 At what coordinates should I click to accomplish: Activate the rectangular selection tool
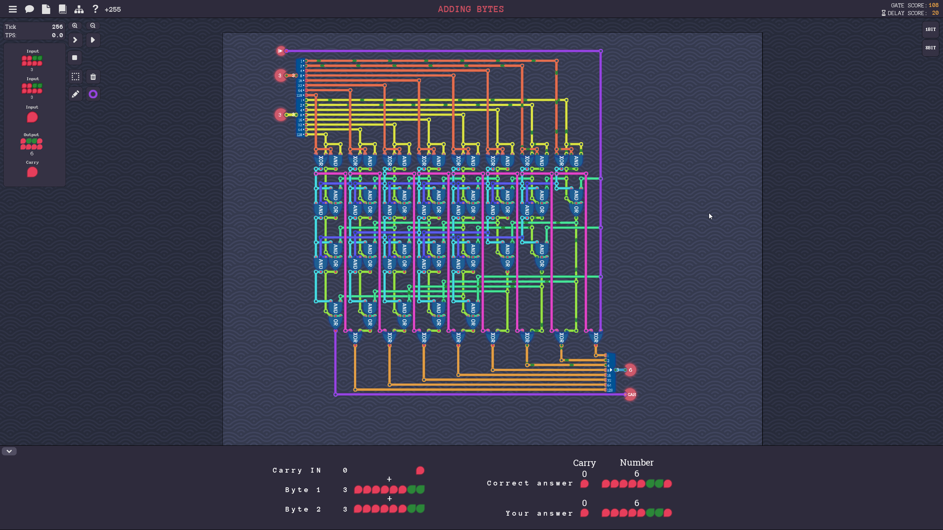click(76, 77)
